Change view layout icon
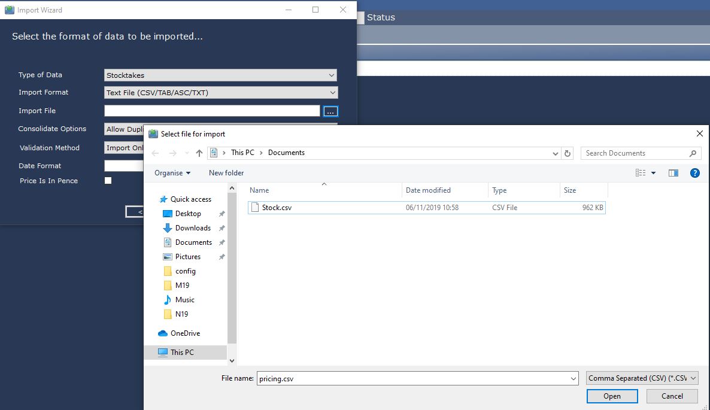 pos(641,173)
